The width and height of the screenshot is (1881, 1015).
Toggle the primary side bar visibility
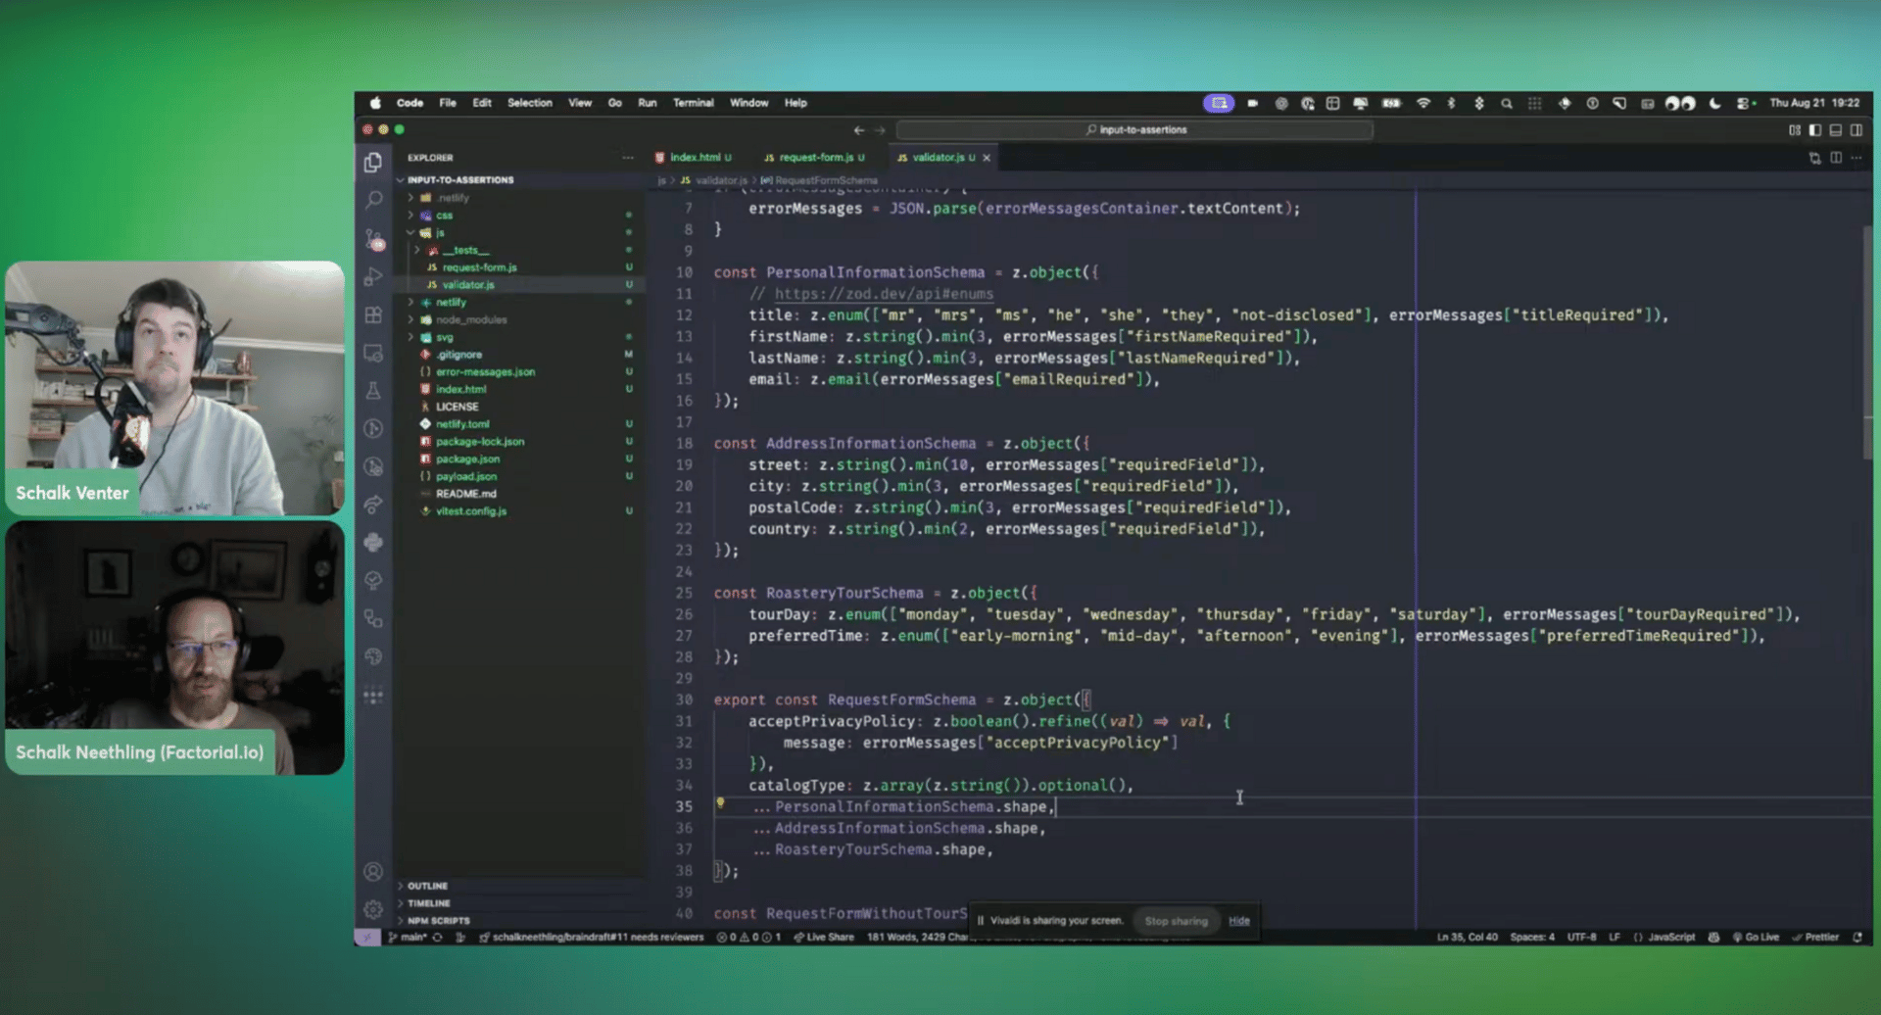1815,130
